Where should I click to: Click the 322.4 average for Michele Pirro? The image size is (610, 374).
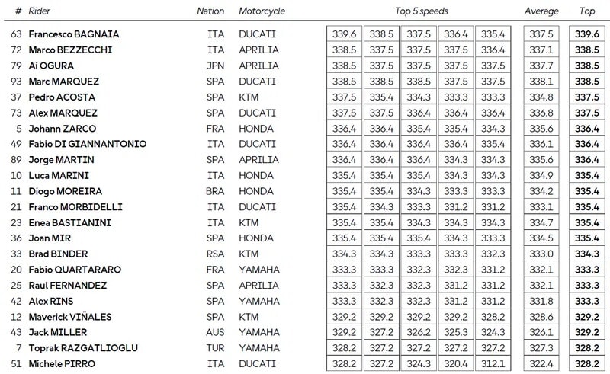point(541,363)
